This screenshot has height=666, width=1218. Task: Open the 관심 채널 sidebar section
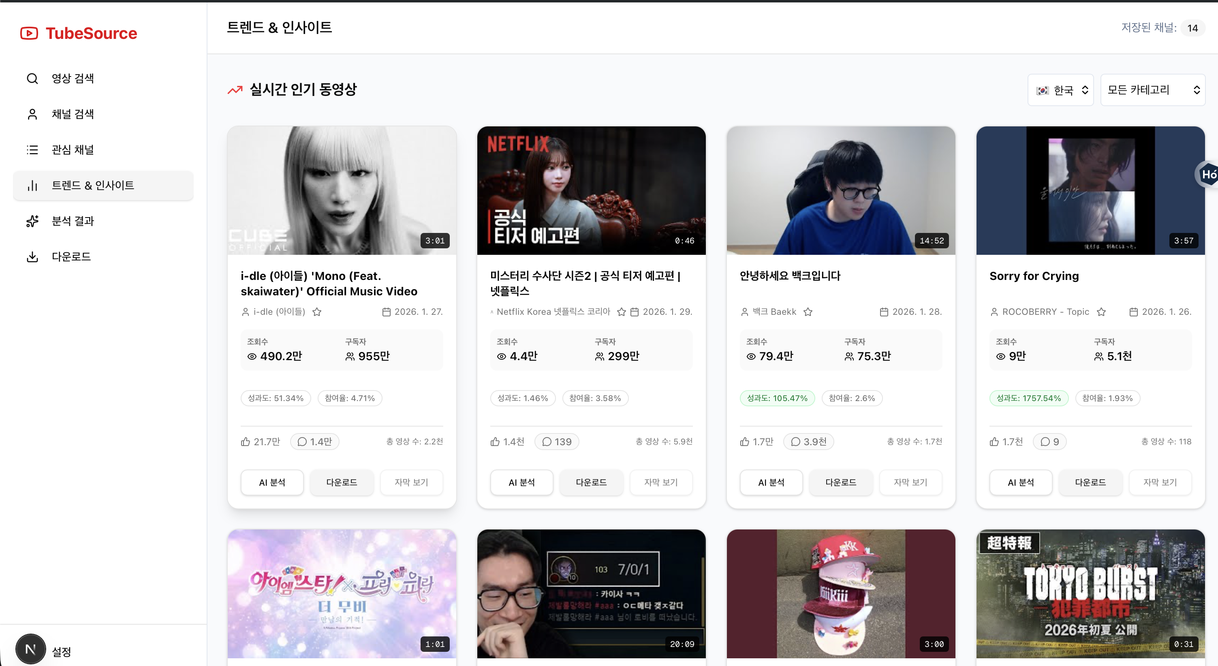tap(74, 149)
